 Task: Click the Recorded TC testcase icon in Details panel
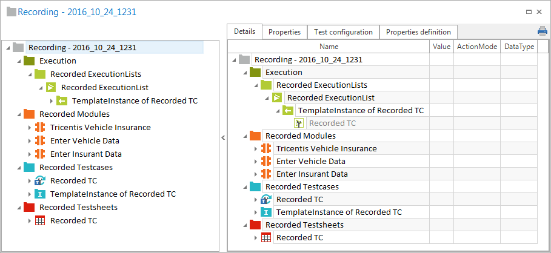point(266,199)
